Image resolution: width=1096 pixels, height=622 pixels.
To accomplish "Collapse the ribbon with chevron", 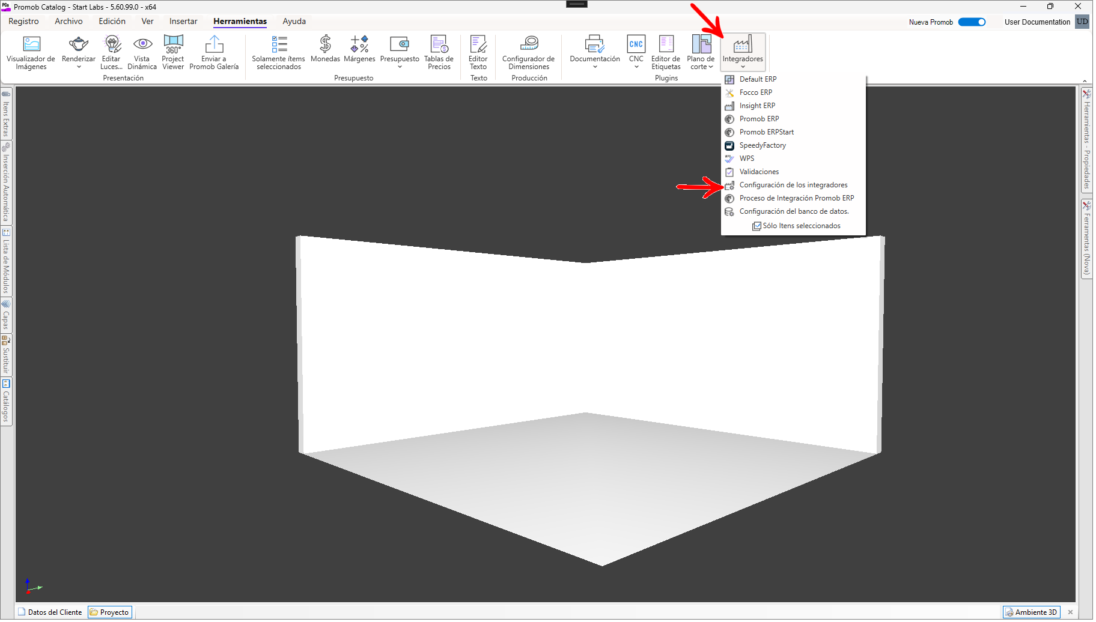I will pos(1085,81).
